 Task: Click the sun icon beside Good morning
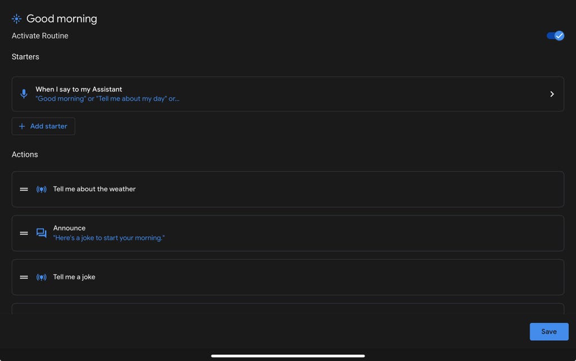[16, 19]
